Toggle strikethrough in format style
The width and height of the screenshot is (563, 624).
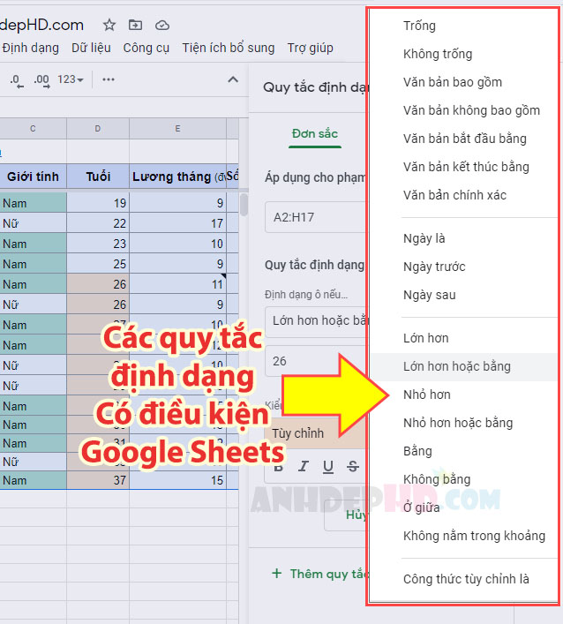[352, 466]
